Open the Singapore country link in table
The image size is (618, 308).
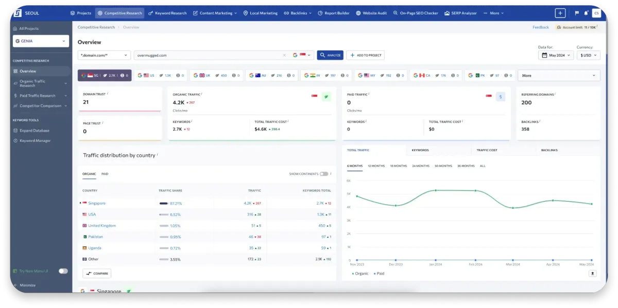coord(97,203)
